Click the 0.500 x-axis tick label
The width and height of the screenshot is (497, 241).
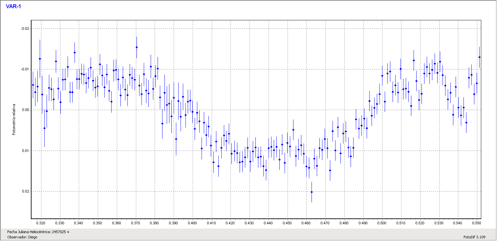382,223
